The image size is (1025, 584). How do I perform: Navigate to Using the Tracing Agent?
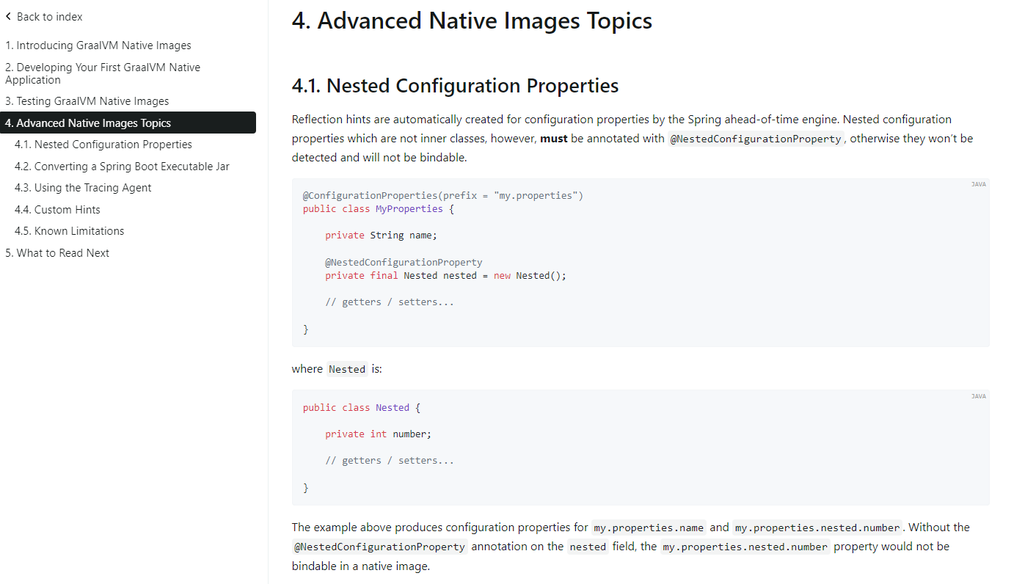pyautogui.click(x=82, y=188)
